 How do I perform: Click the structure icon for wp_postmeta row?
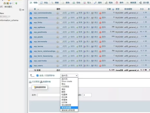(x=69, y=32)
